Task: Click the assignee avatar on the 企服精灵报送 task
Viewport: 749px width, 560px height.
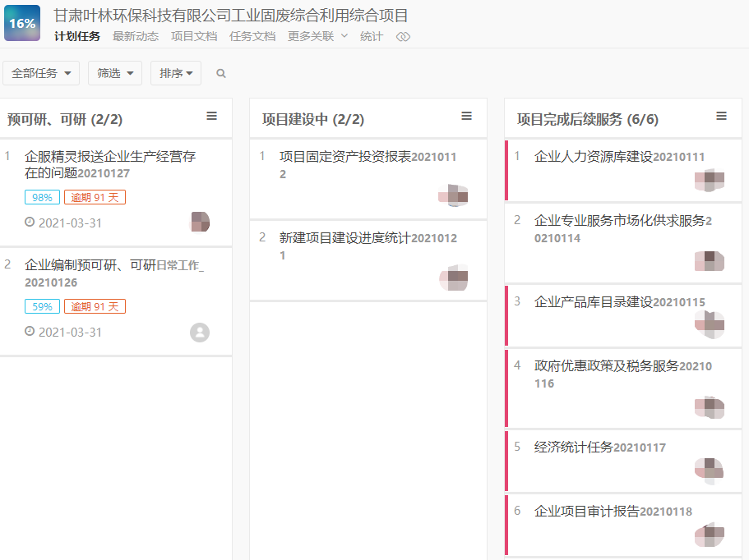Action: [200, 223]
